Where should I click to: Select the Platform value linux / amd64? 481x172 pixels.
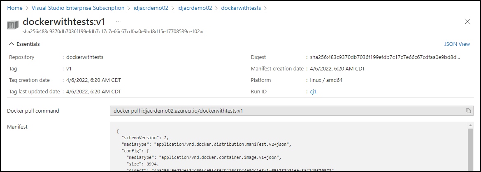[326, 80]
